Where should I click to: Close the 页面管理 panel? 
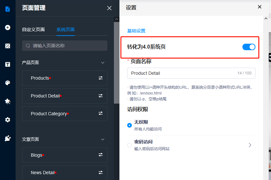coord(109,8)
